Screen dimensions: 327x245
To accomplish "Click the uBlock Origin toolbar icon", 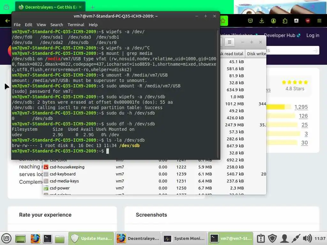I will pyautogui.click(x=308, y=21).
